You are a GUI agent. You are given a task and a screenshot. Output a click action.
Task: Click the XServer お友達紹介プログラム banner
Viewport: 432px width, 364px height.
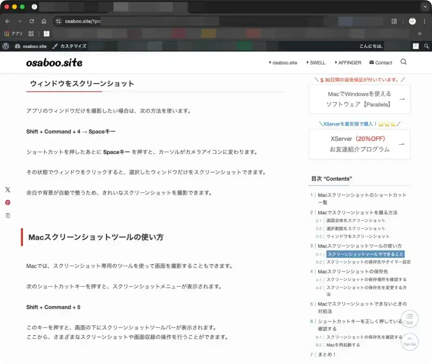(359, 144)
